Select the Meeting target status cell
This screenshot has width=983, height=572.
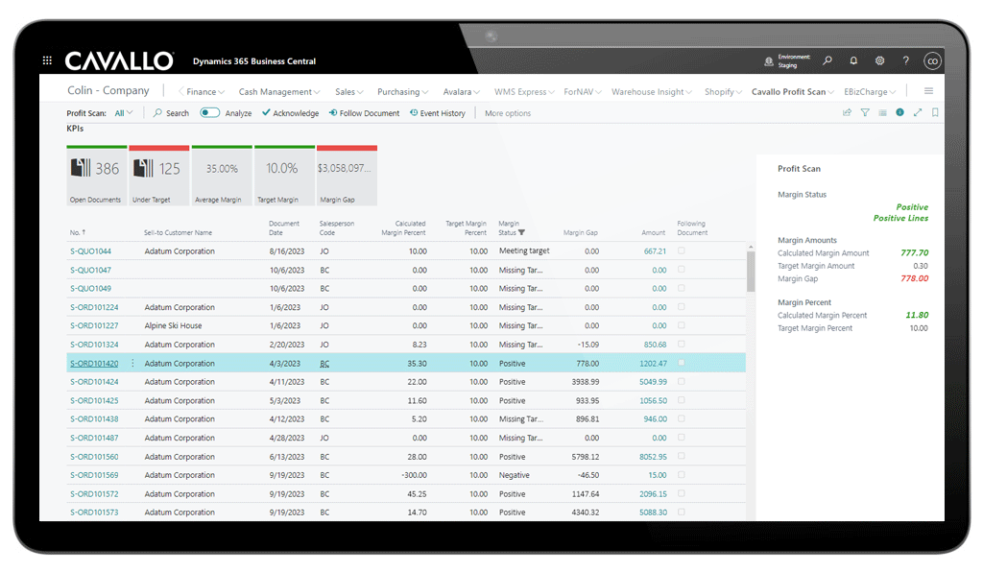[524, 250]
